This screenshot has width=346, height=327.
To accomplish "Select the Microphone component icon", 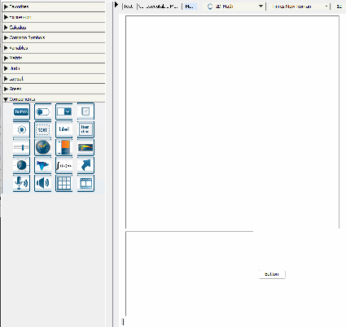I will pyautogui.click(x=21, y=183).
